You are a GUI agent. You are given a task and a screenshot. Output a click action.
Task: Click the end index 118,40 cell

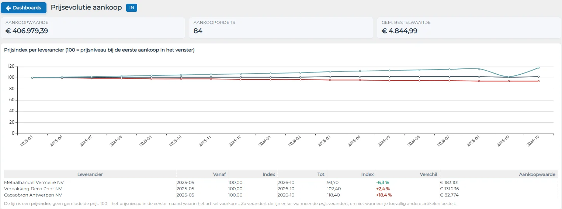pos(333,195)
